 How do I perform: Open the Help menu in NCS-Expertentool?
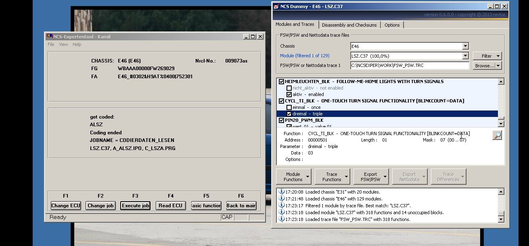point(77,44)
